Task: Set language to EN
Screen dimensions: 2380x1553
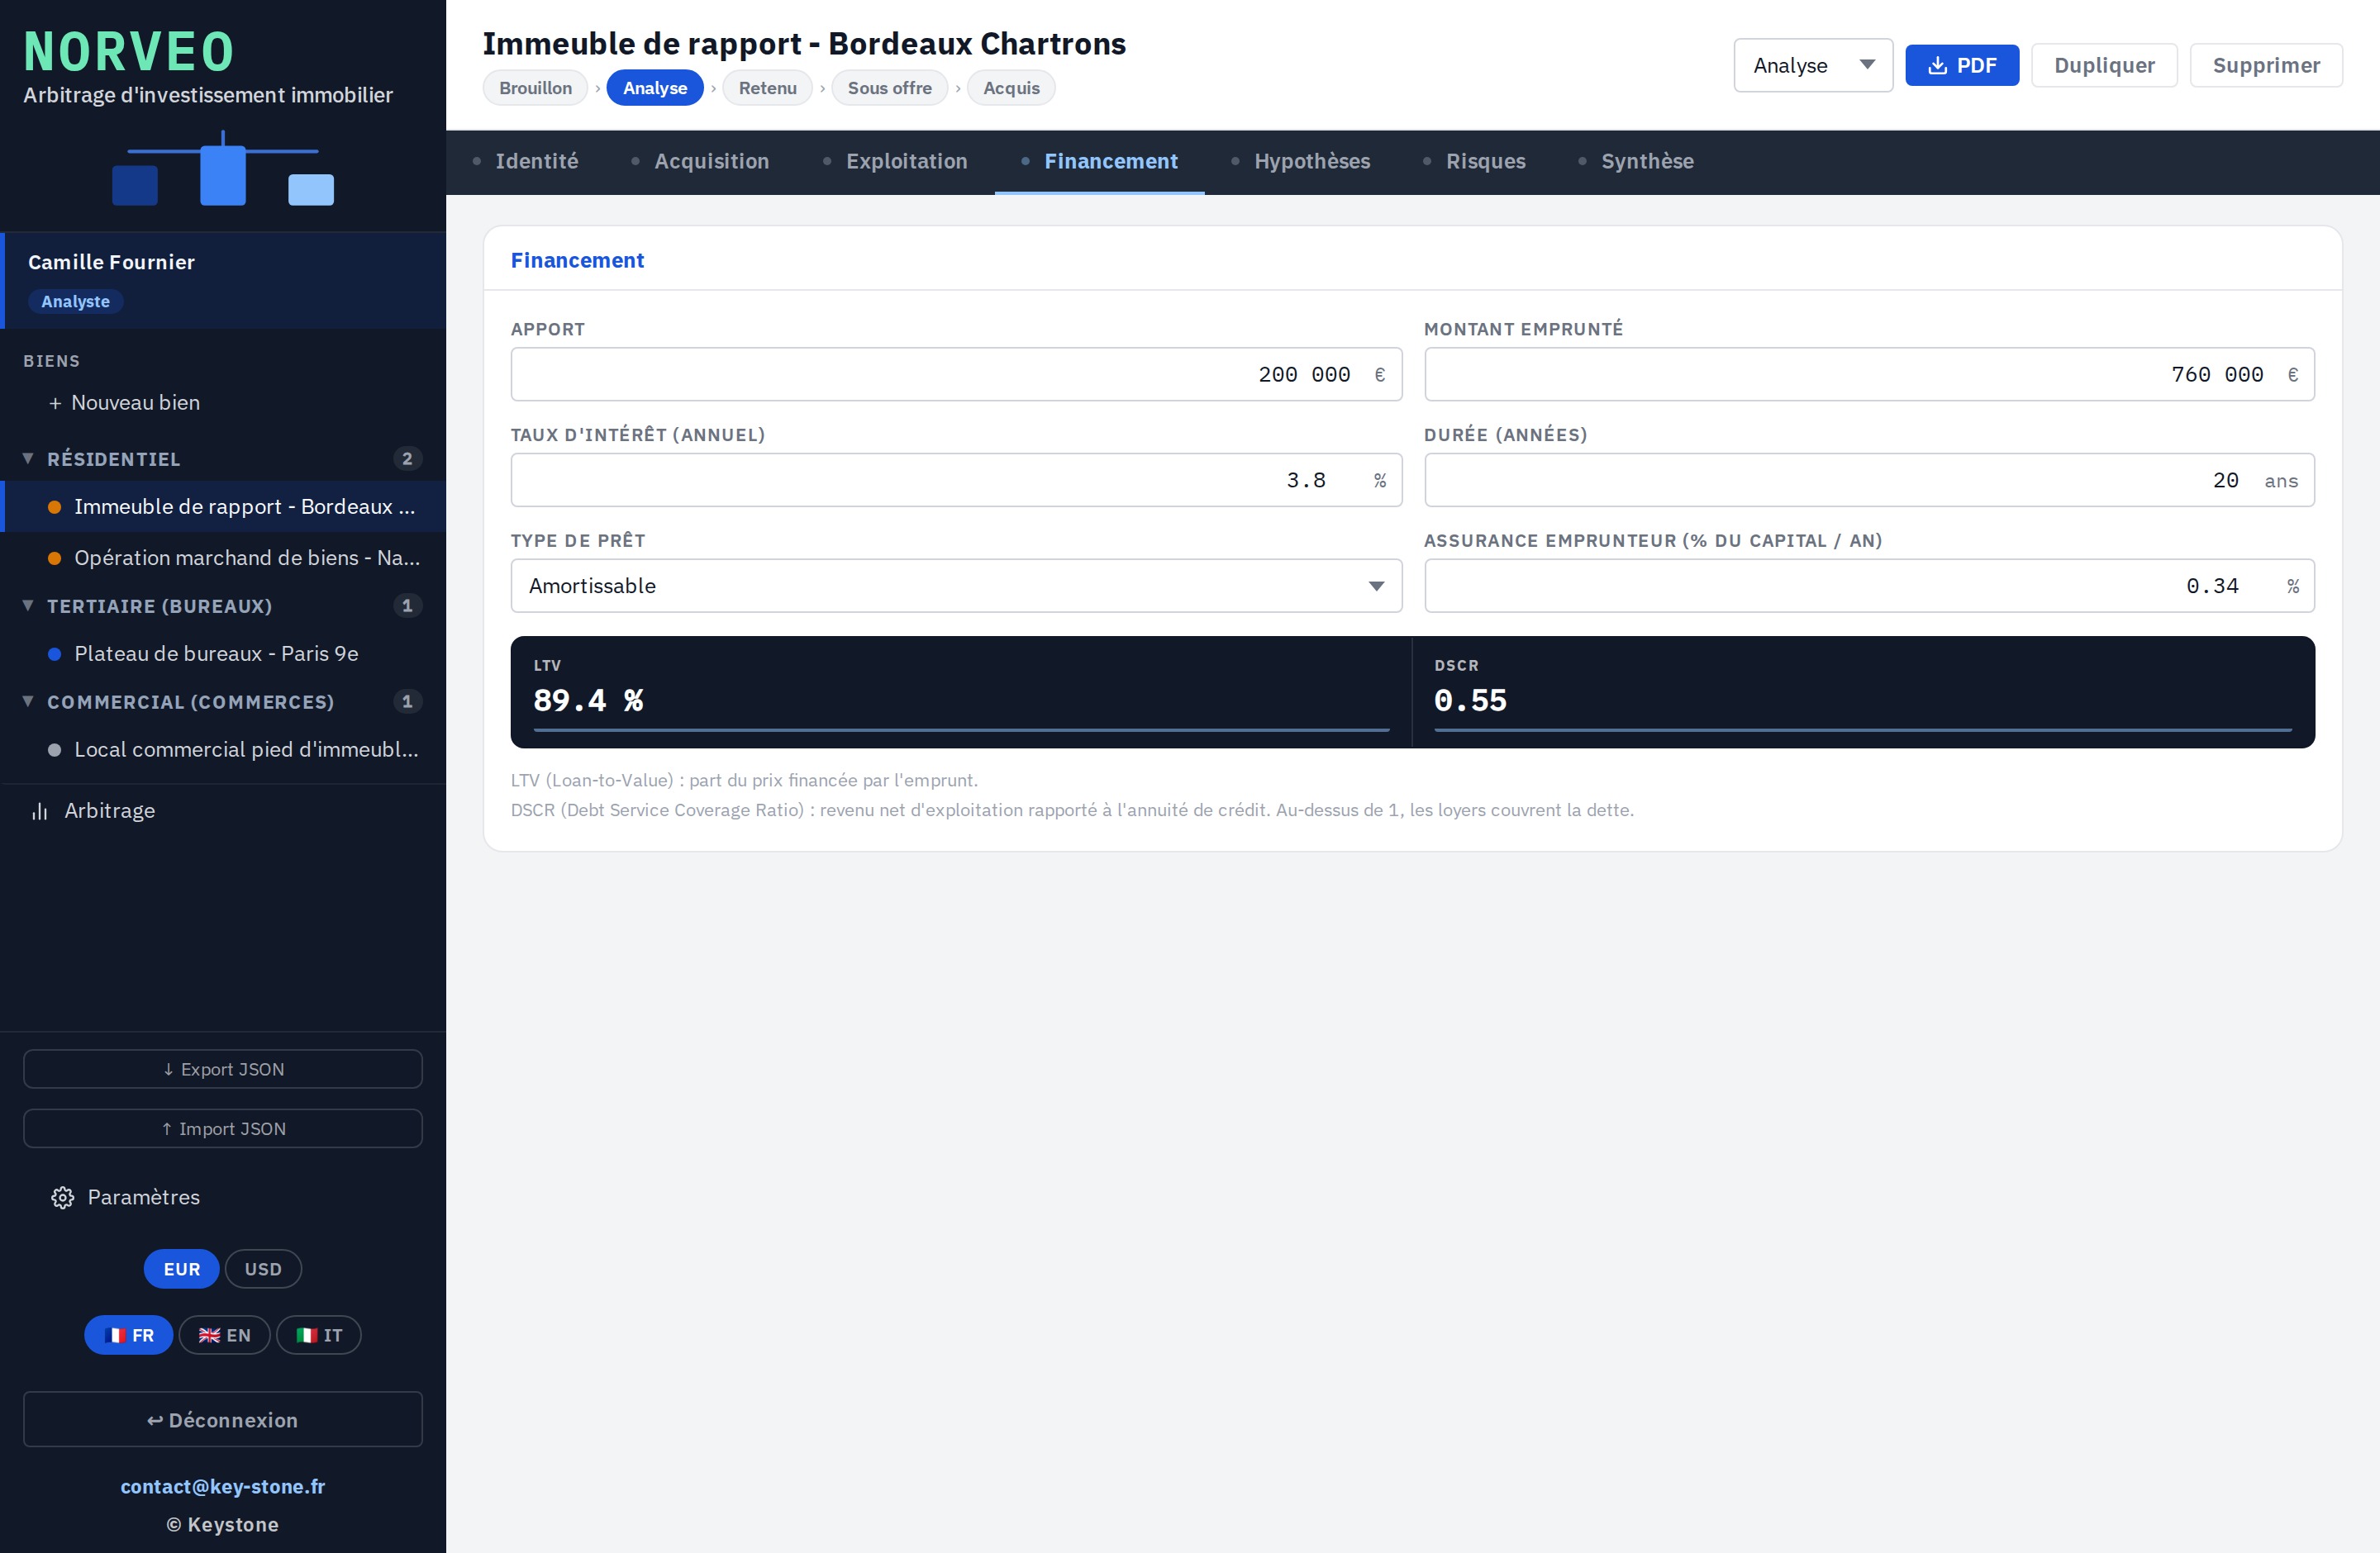Action: tap(224, 1335)
